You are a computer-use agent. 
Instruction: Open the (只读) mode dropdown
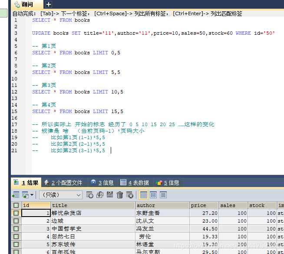tap(61, 195)
